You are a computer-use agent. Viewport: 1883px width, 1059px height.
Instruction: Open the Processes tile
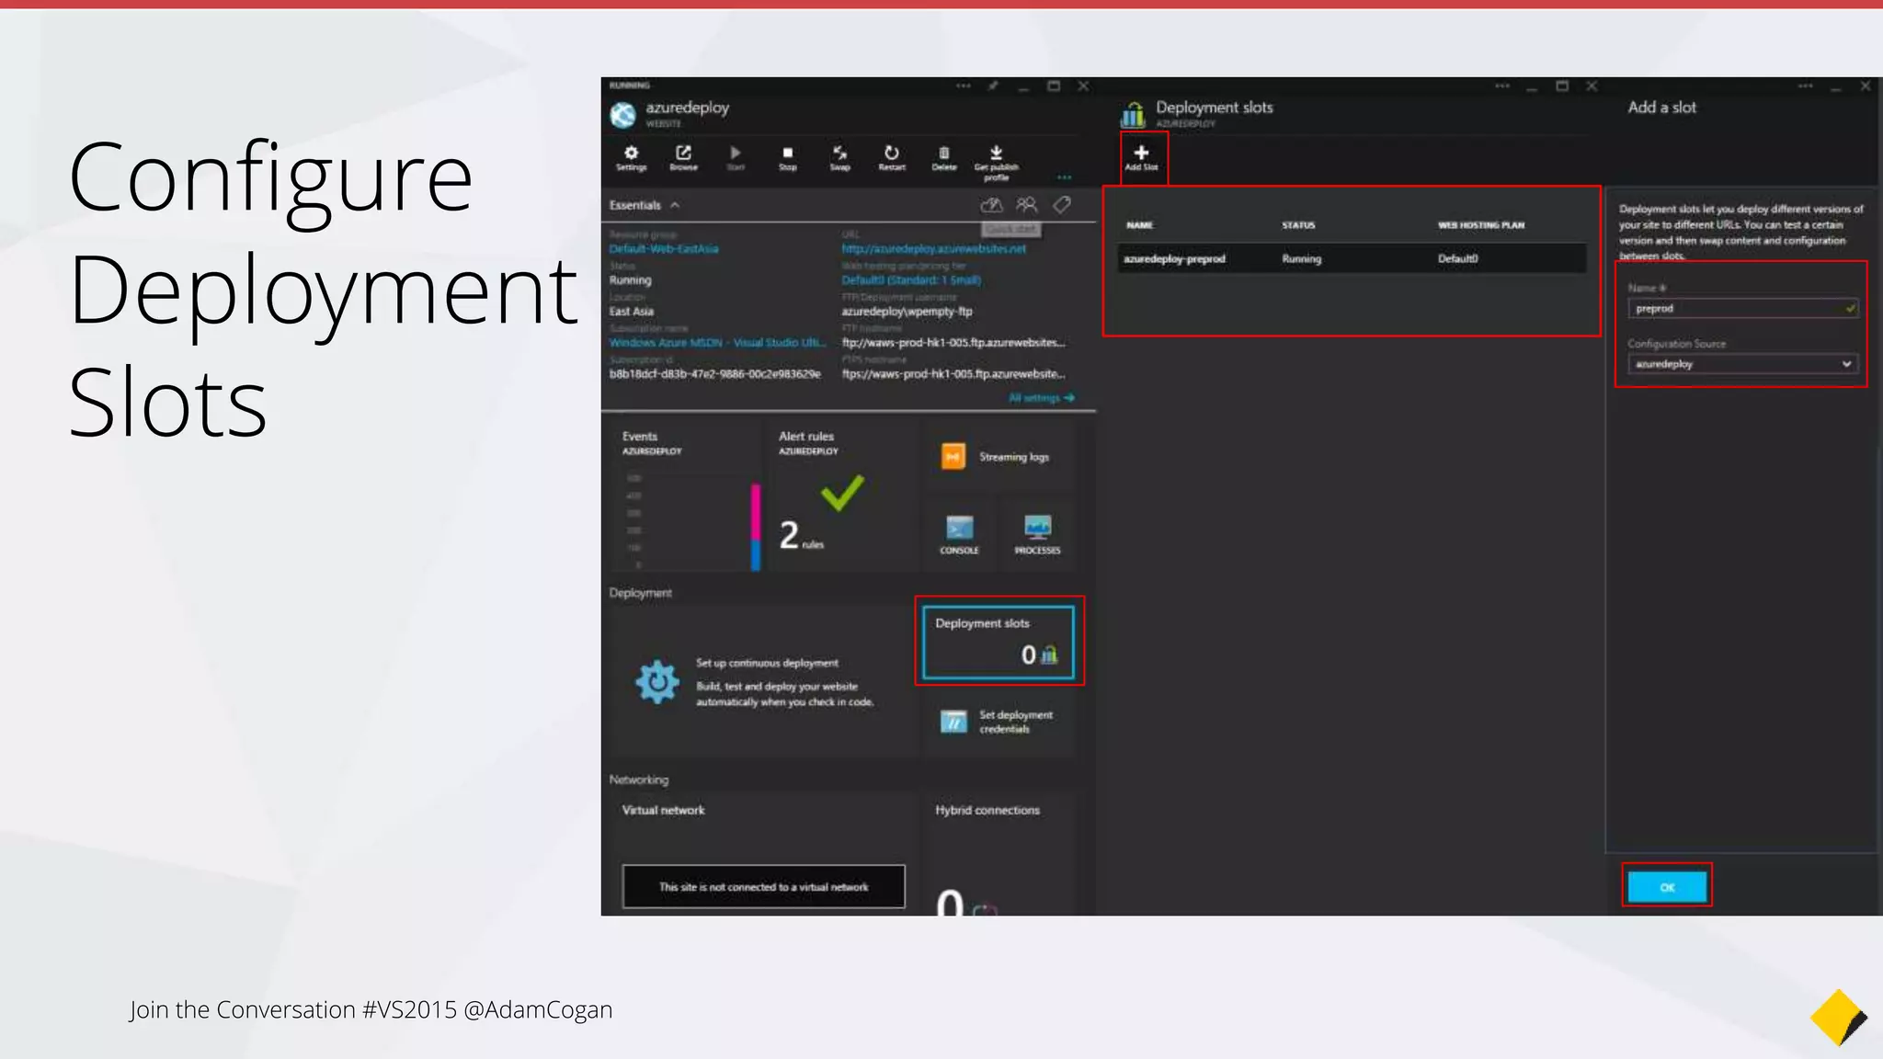coord(1037,534)
